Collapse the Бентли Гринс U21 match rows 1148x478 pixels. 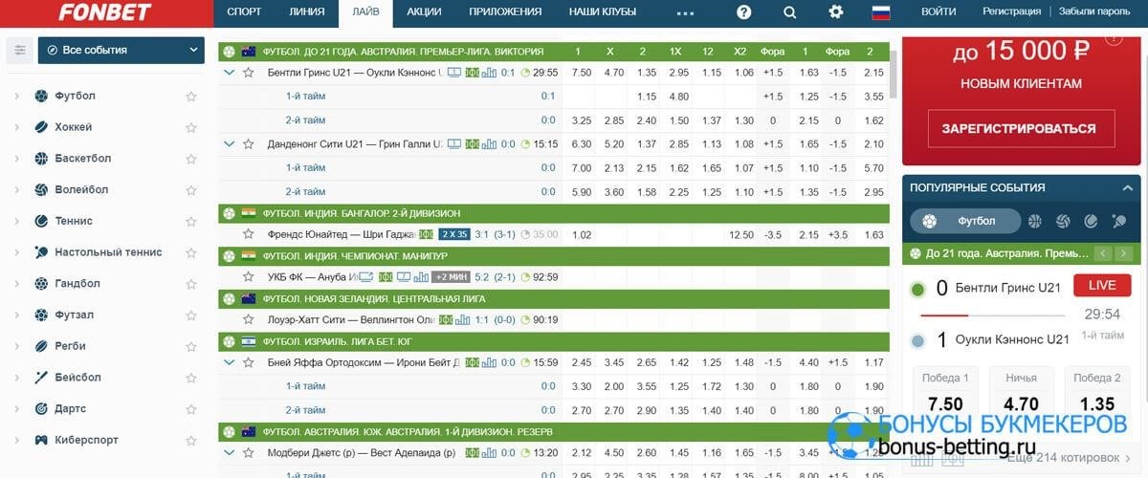click(x=229, y=72)
